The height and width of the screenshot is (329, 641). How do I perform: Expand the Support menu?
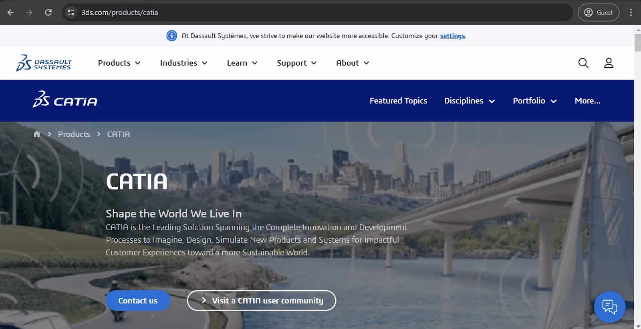[x=296, y=63]
